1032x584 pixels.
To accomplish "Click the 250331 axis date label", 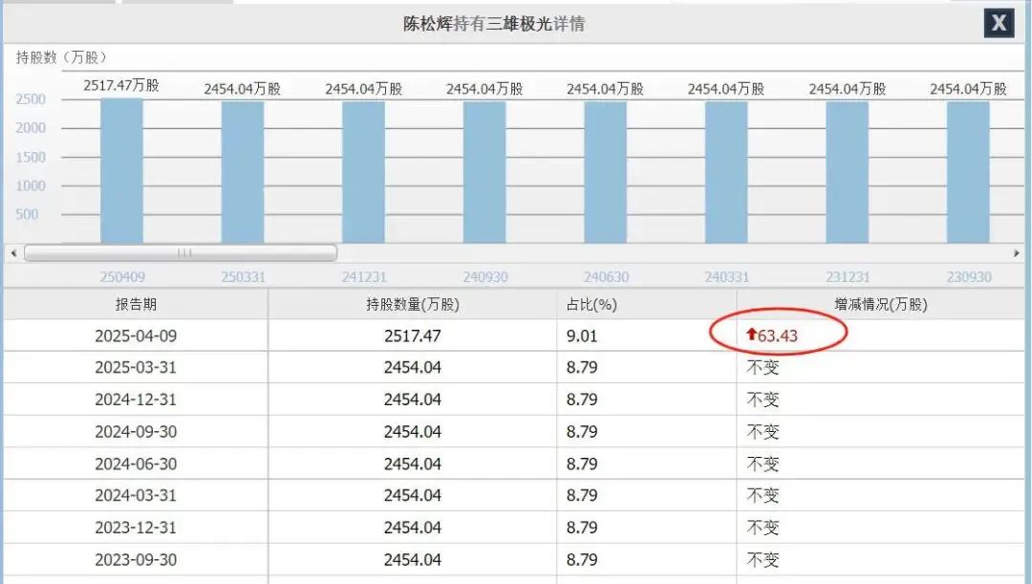I will tap(243, 277).
